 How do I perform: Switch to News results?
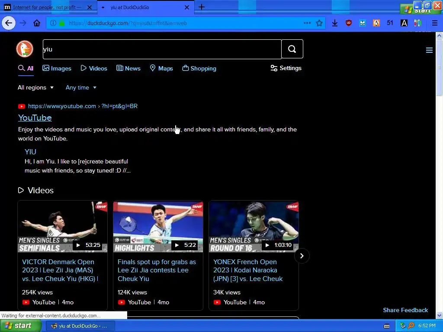pyautogui.click(x=128, y=68)
